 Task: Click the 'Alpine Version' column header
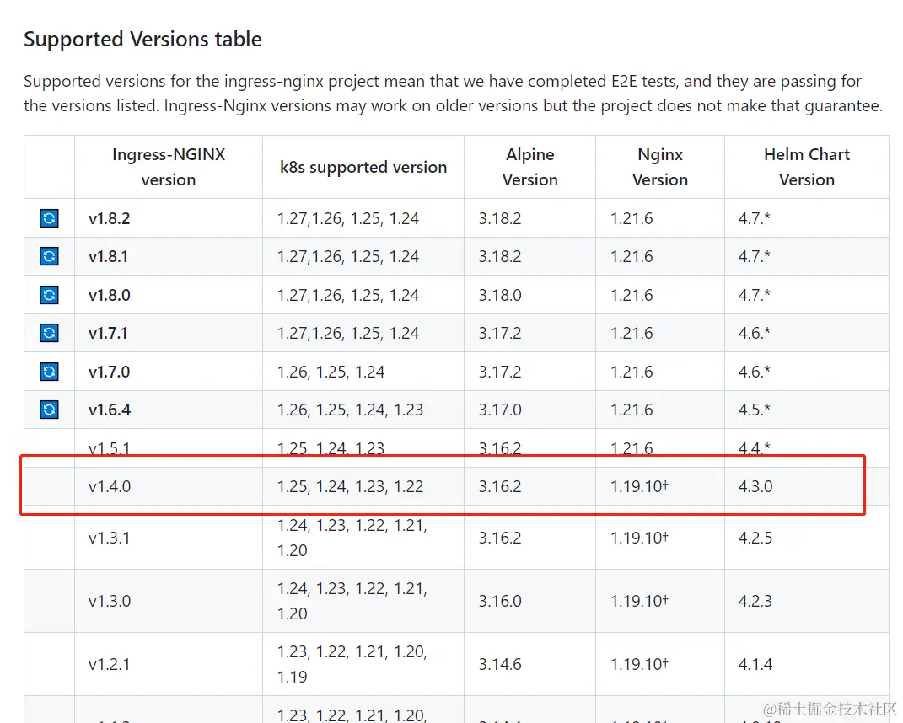click(x=529, y=167)
